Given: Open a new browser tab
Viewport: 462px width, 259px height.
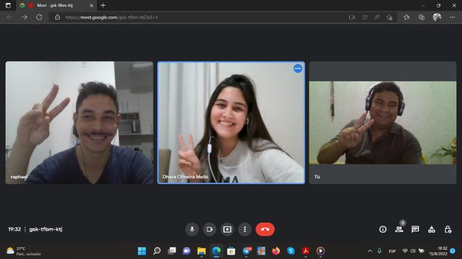Looking at the screenshot, I should 103,6.
